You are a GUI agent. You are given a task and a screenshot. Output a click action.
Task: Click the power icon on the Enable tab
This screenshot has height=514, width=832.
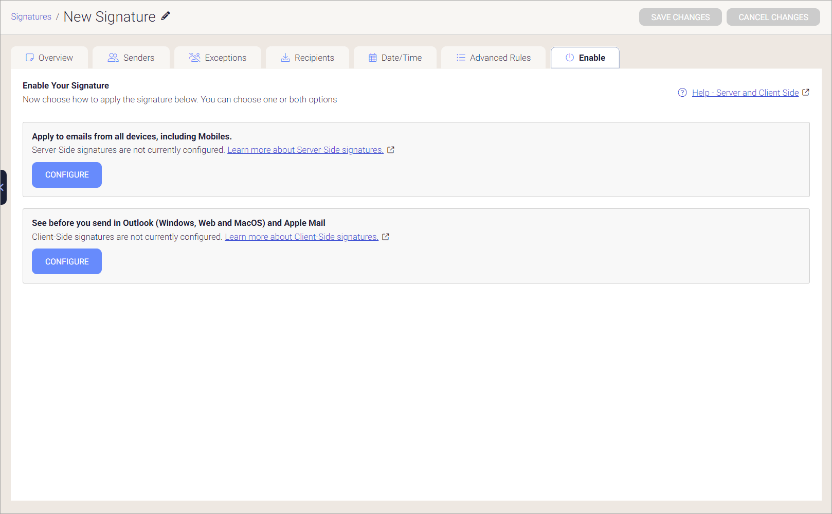(569, 58)
